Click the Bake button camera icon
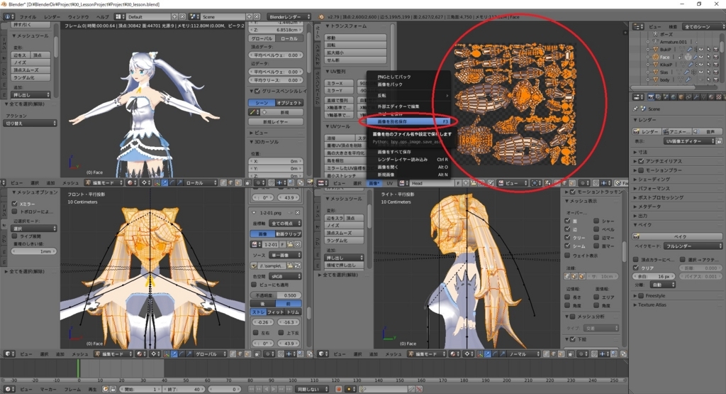 click(x=637, y=236)
